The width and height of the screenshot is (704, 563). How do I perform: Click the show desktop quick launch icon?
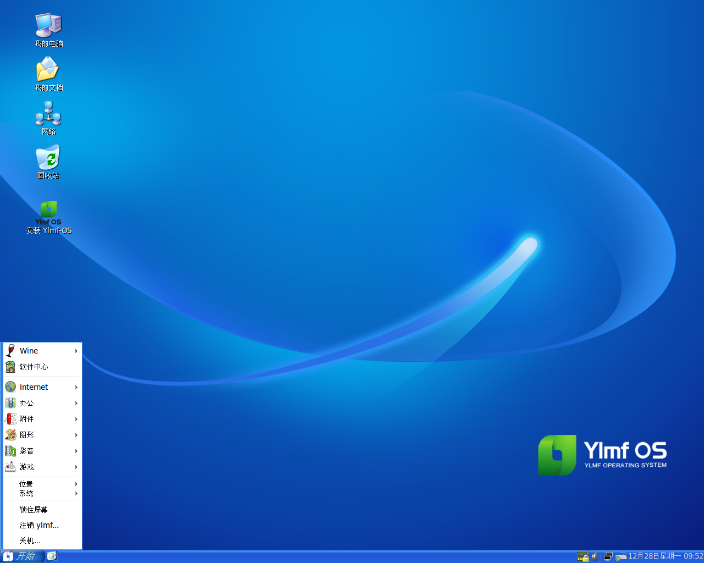point(52,556)
